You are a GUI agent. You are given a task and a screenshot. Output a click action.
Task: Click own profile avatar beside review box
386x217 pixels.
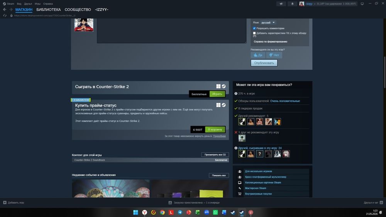click(84, 25)
